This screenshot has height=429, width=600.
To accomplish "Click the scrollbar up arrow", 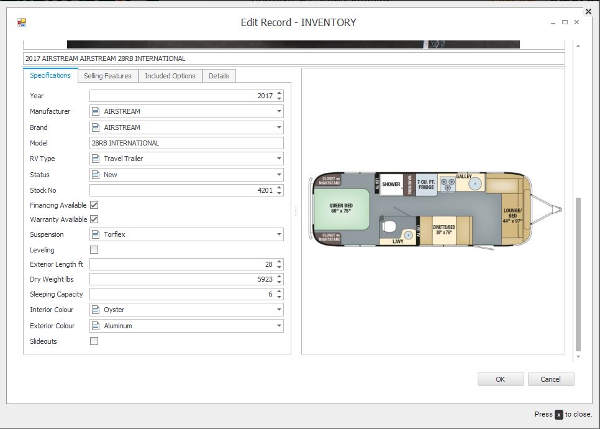I will (x=578, y=46).
